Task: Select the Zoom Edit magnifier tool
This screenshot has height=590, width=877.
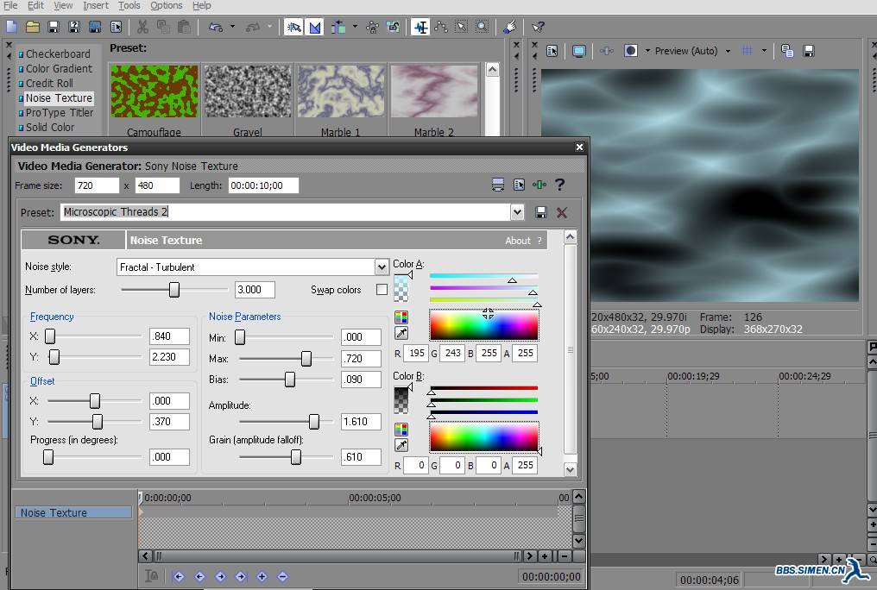Action: click(482, 26)
